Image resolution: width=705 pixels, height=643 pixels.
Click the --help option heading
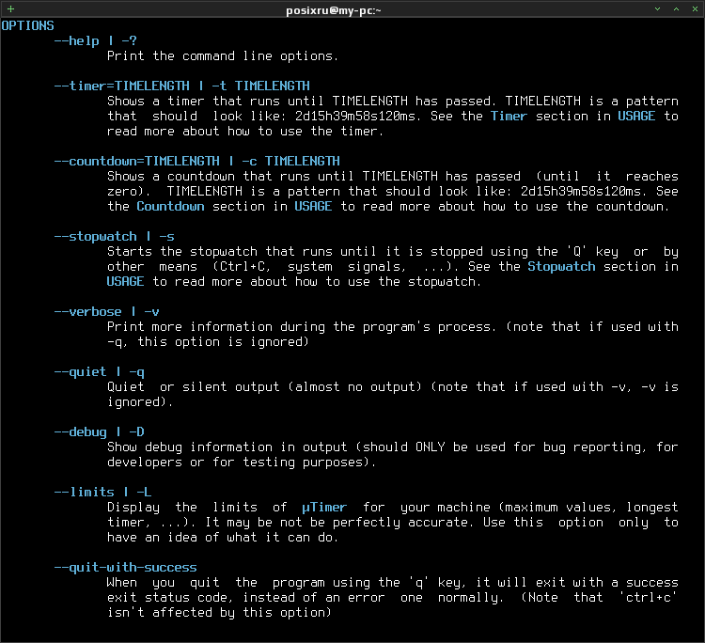coord(95,41)
